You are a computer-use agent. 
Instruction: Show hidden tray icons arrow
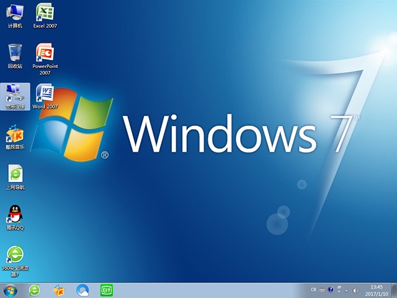(347, 291)
